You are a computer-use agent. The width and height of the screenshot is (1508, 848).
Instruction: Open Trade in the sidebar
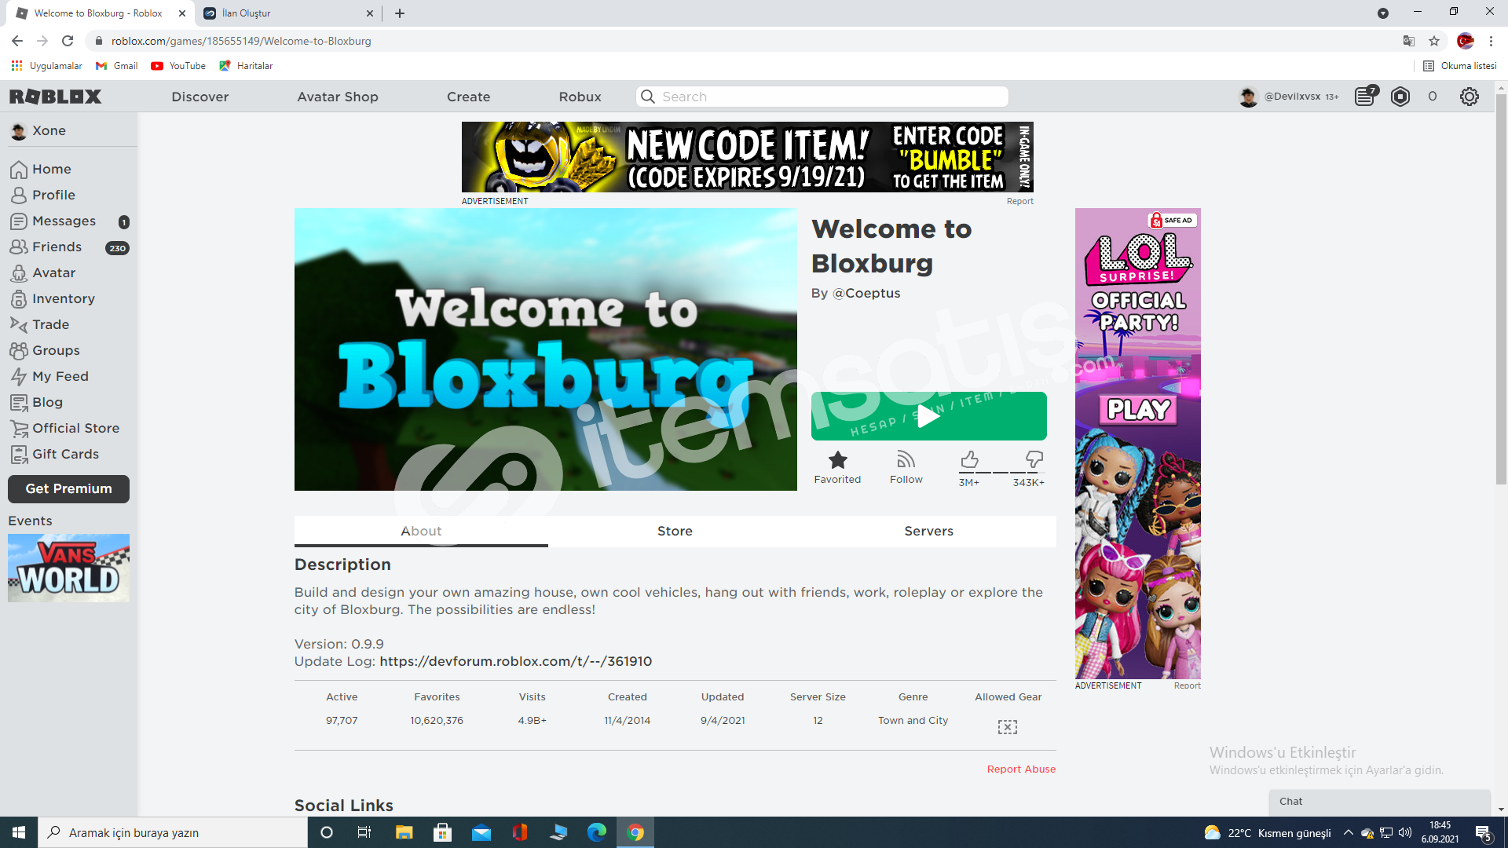(x=50, y=324)
